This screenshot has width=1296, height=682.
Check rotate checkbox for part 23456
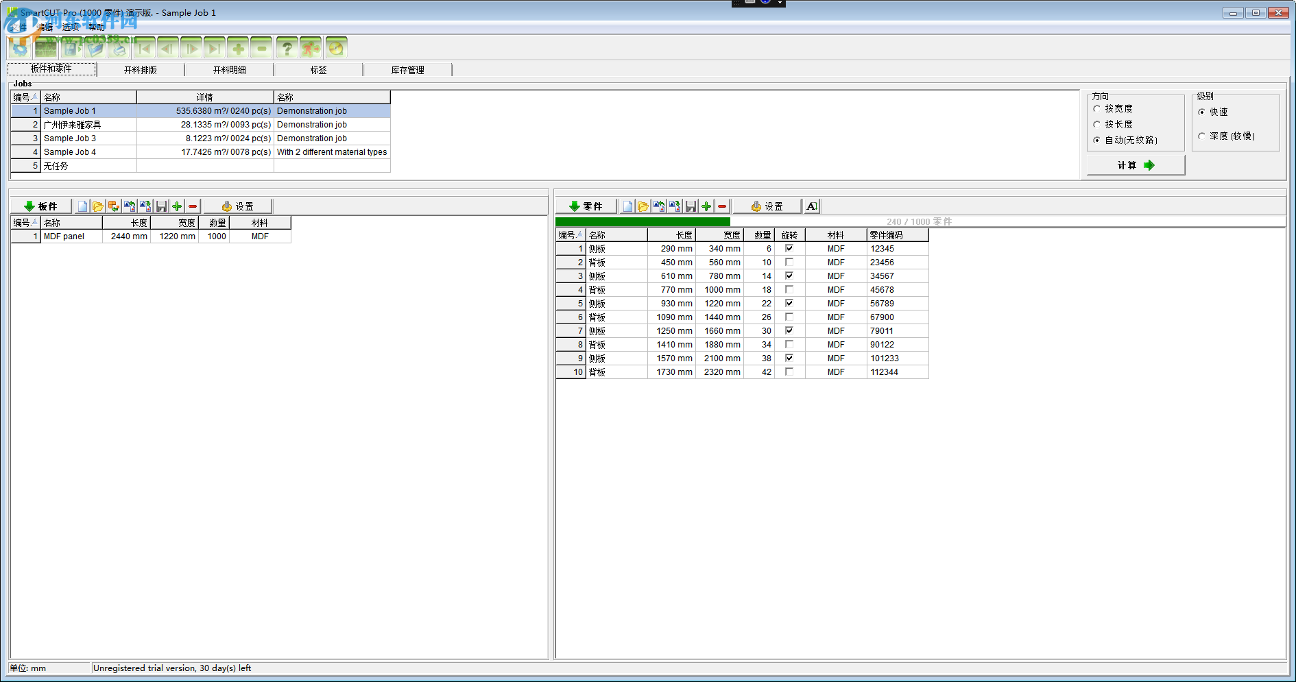[789, 263]
